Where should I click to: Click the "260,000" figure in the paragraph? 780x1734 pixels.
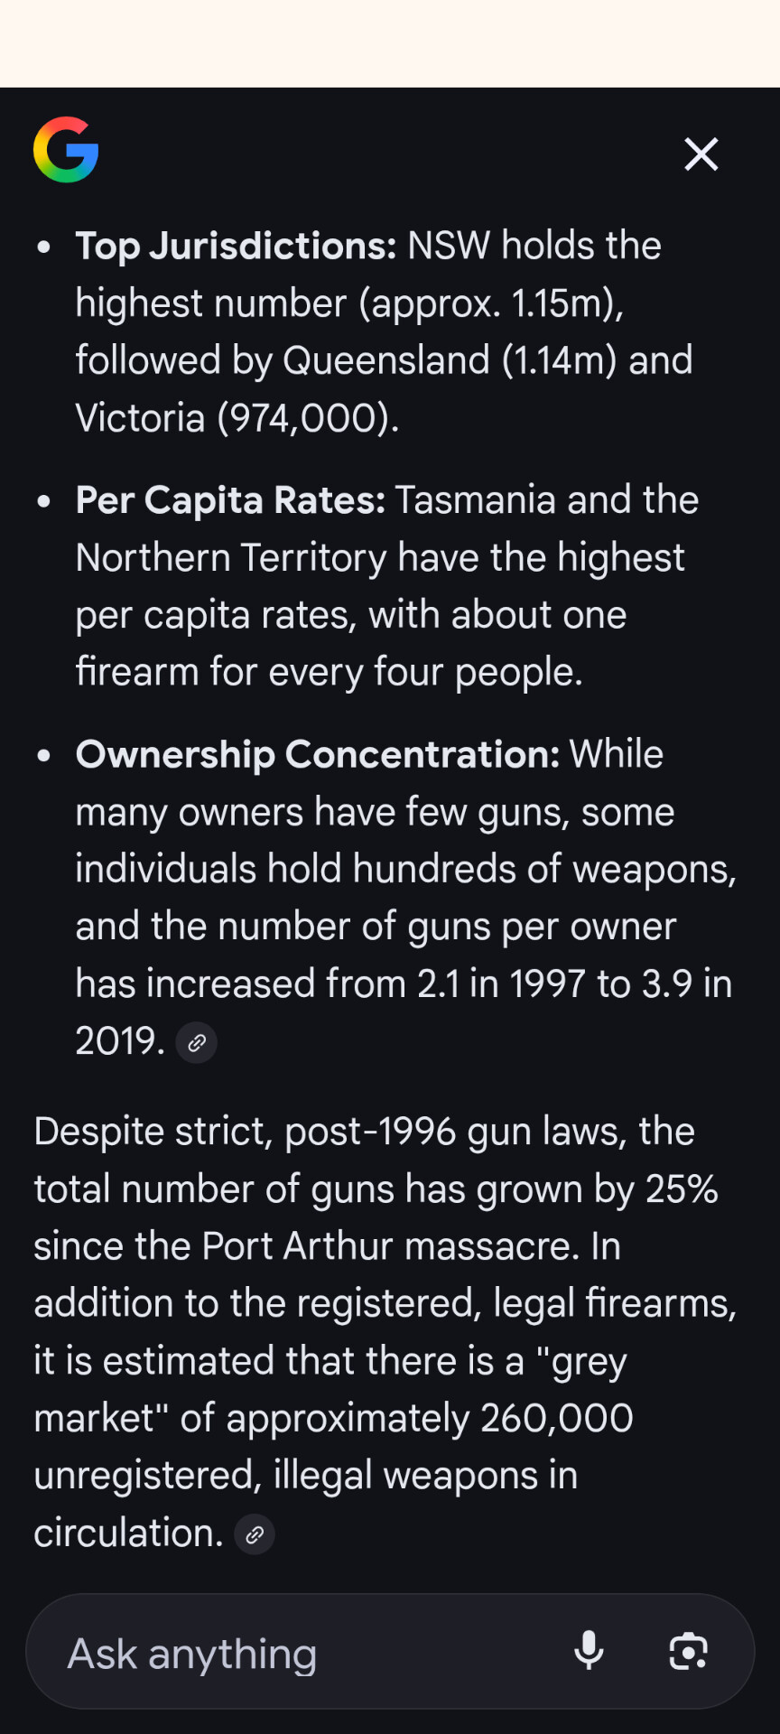pos(556,1418)
